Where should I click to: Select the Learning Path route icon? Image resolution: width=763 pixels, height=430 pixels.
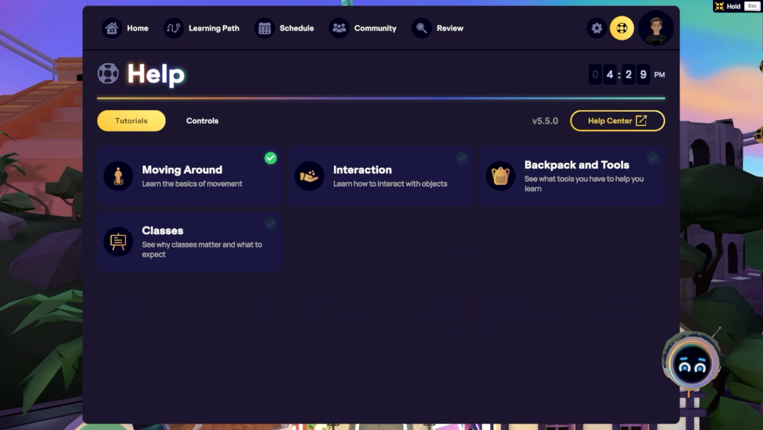pos(173,28)
